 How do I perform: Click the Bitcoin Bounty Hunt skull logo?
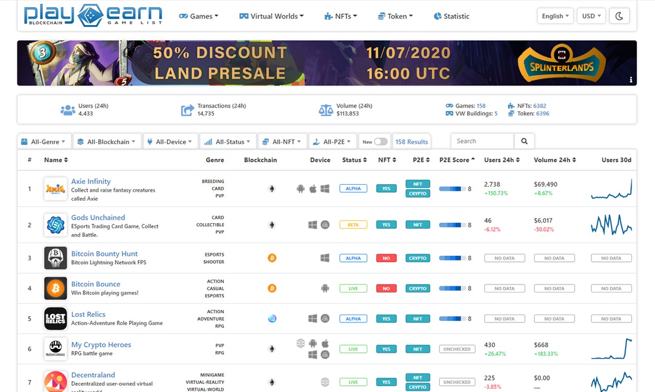55,258
